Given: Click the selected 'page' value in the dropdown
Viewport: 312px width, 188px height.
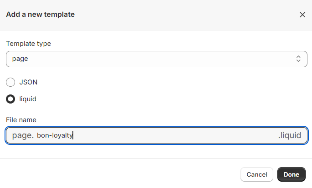Looking at the screenshot, I should coord(20,59).
